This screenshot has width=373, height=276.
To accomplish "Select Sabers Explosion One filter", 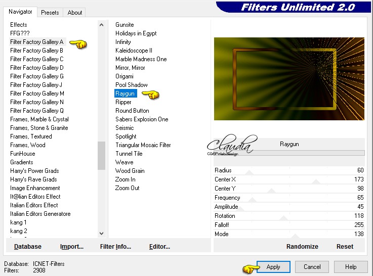I will (x=142, y=119).
